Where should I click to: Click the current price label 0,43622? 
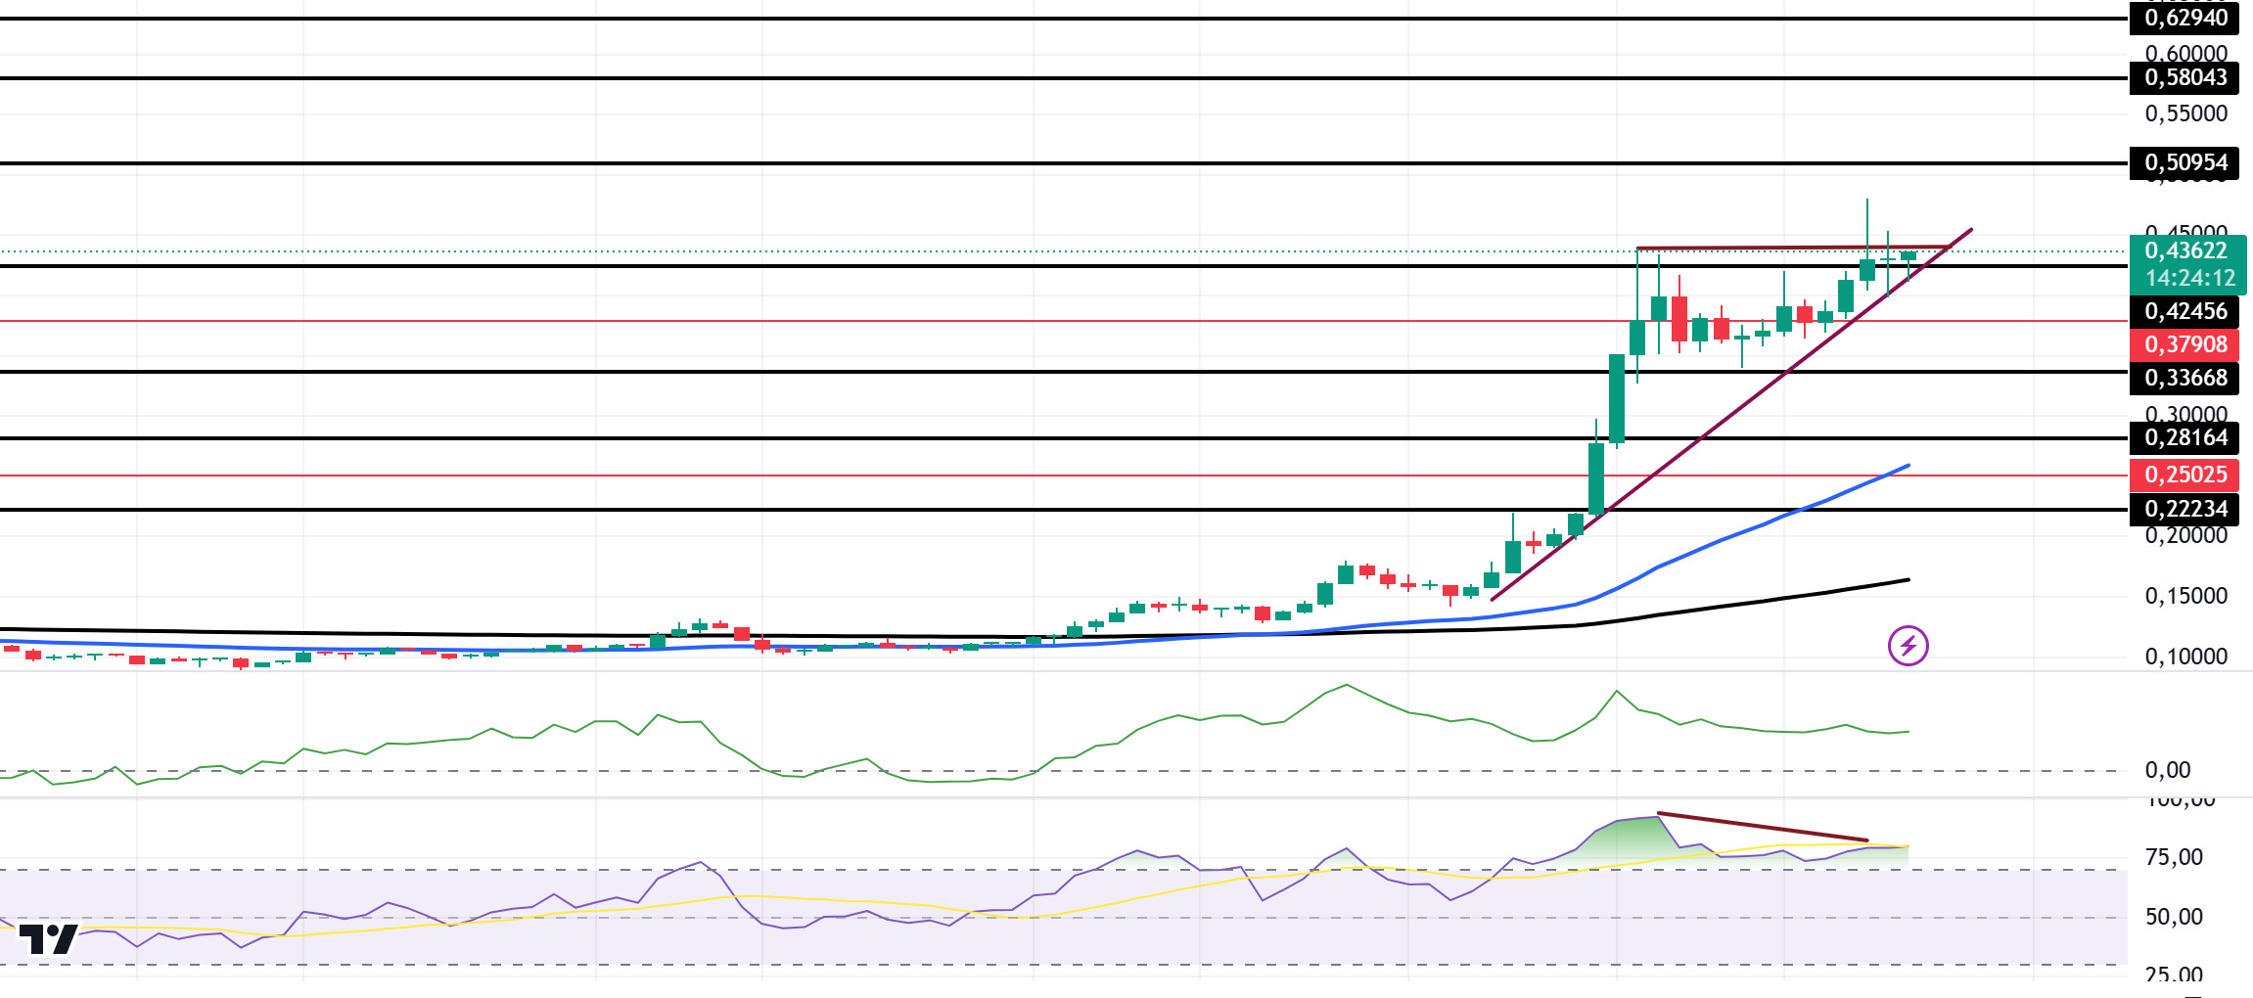tap(2186, 250)
